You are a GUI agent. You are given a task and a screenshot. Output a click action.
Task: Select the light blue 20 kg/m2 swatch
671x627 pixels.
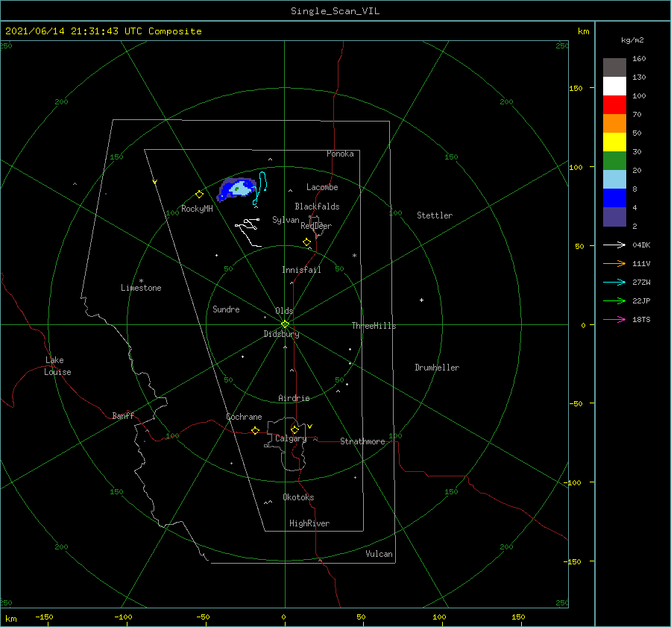pos(614,180)
